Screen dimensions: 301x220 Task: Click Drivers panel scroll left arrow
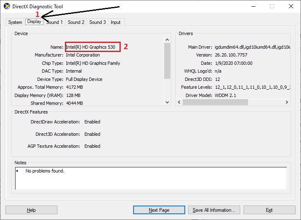(179, 102)
